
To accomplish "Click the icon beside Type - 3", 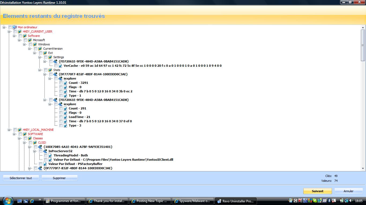I will coord(65,125).
